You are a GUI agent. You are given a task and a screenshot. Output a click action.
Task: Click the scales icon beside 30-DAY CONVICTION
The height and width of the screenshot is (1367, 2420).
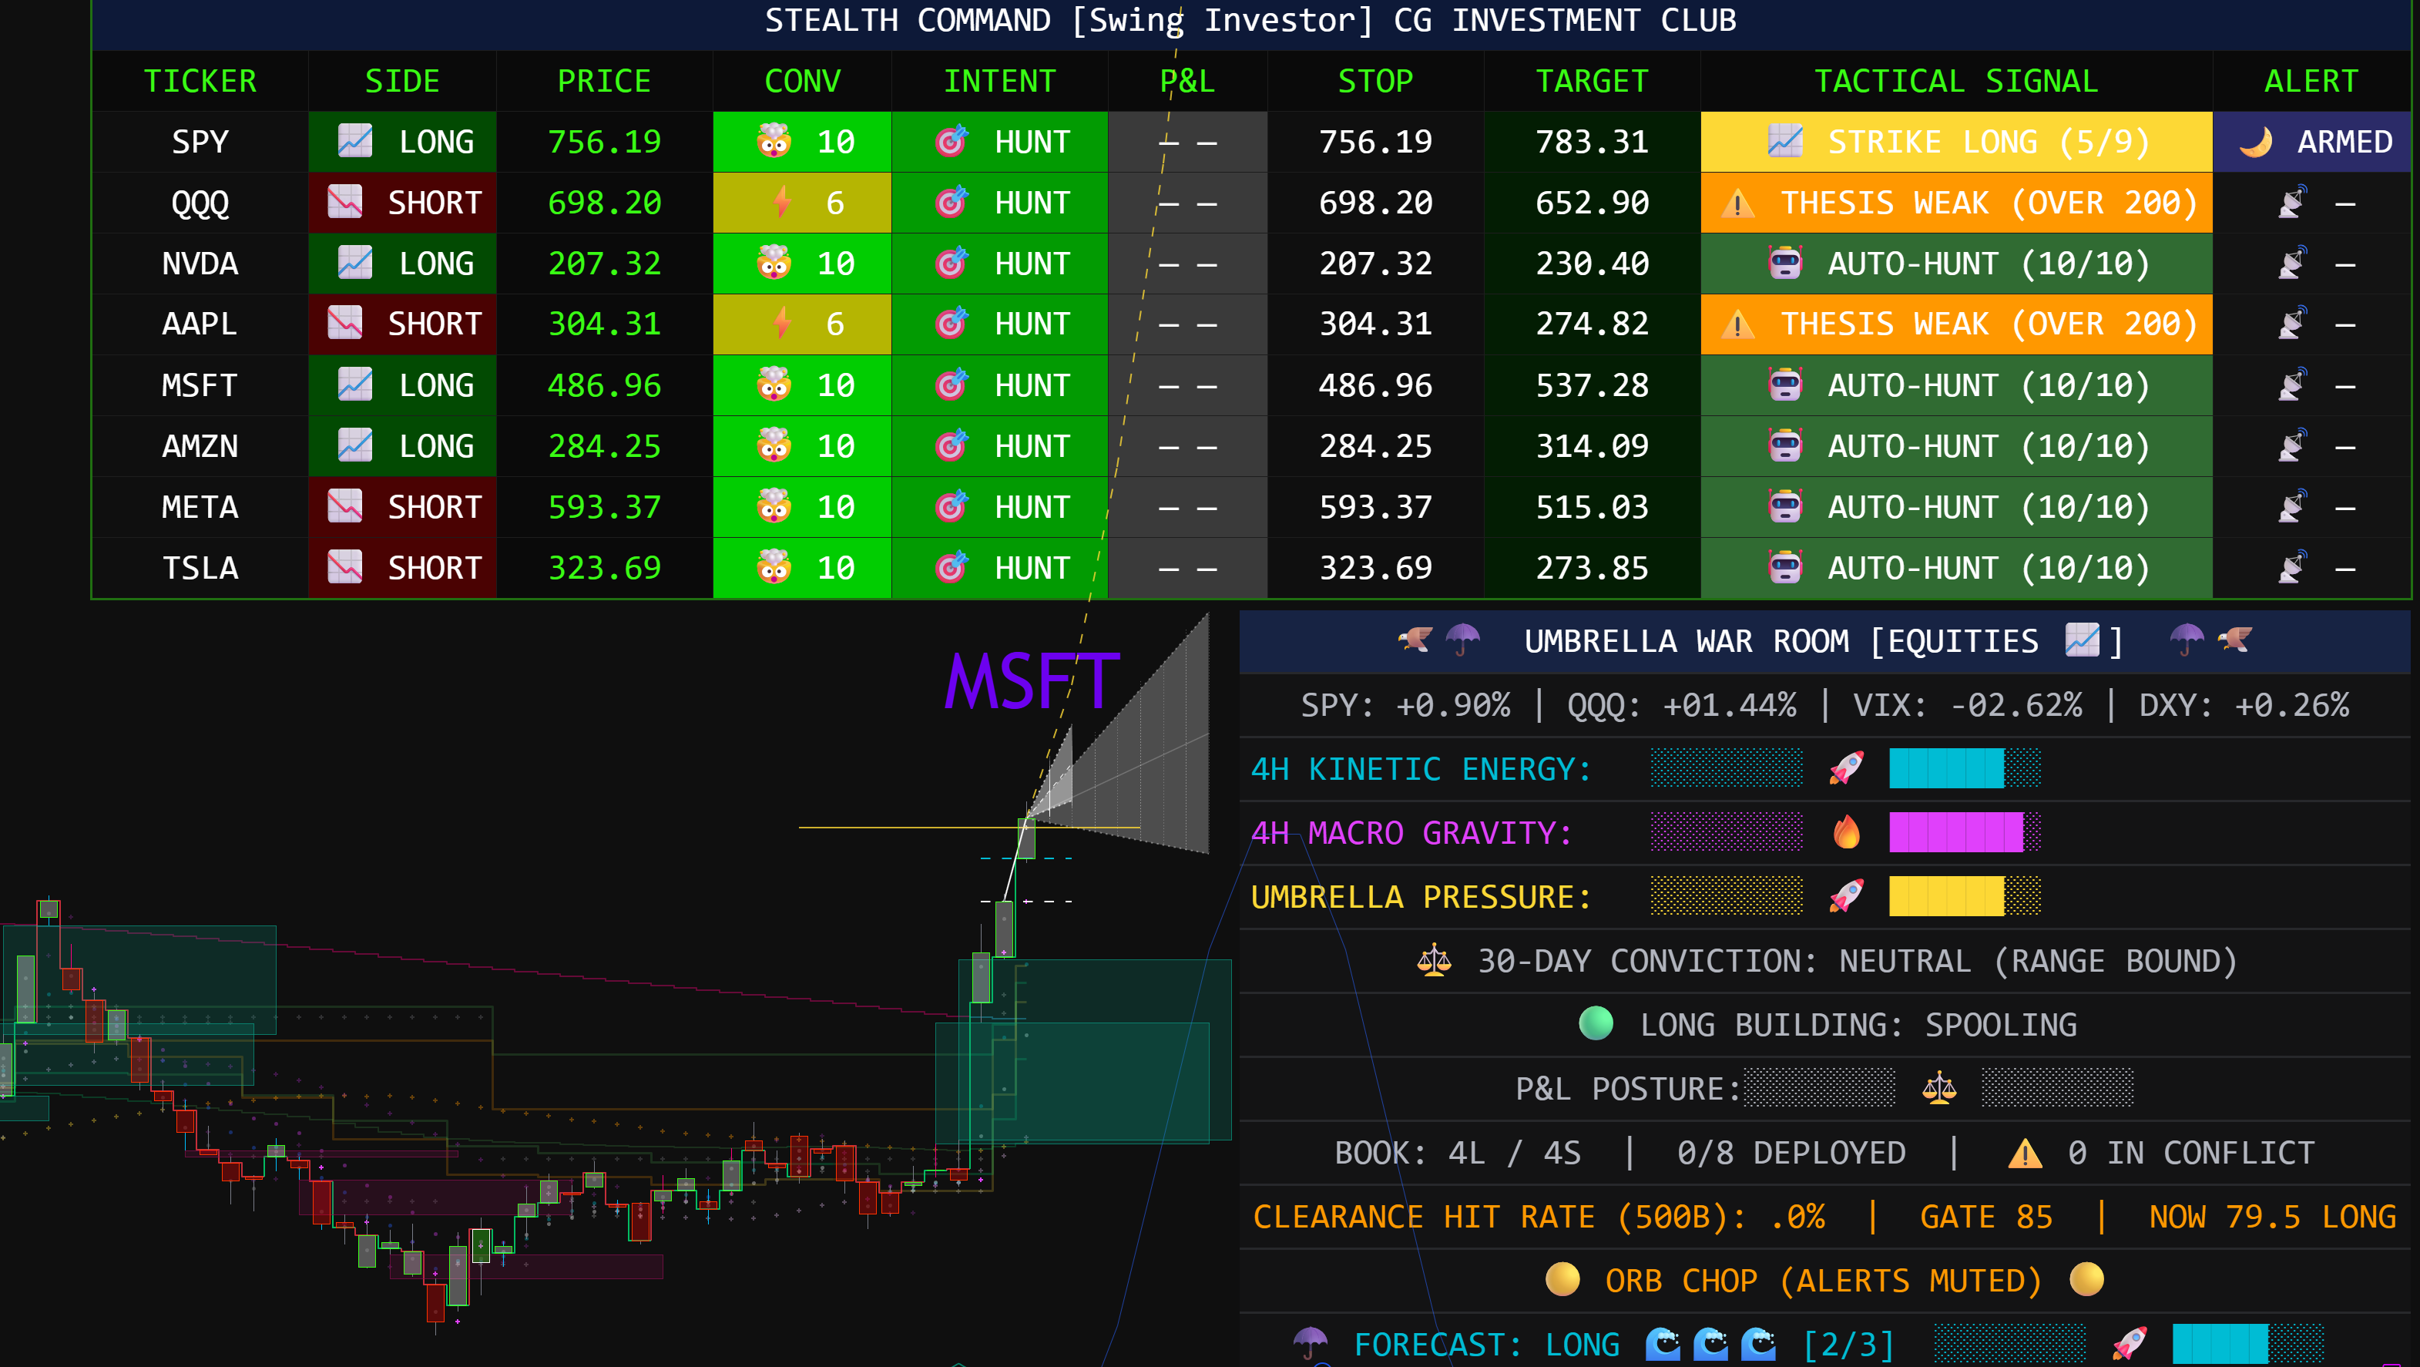(x=1435, y=960)
